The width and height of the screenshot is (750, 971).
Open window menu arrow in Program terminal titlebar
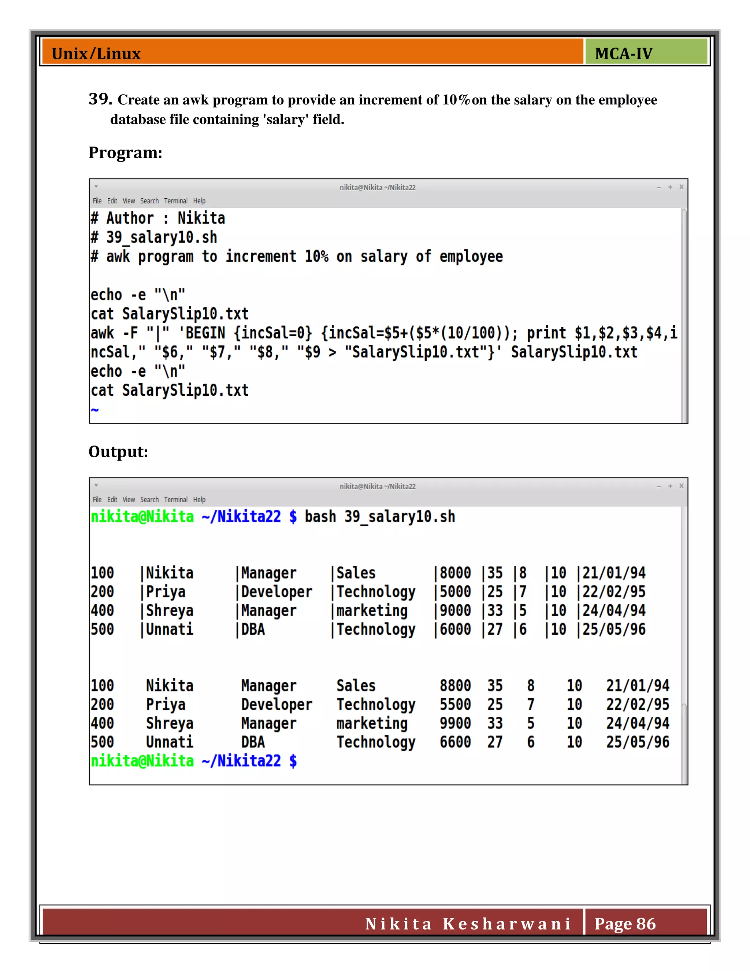tap(96, 187)
